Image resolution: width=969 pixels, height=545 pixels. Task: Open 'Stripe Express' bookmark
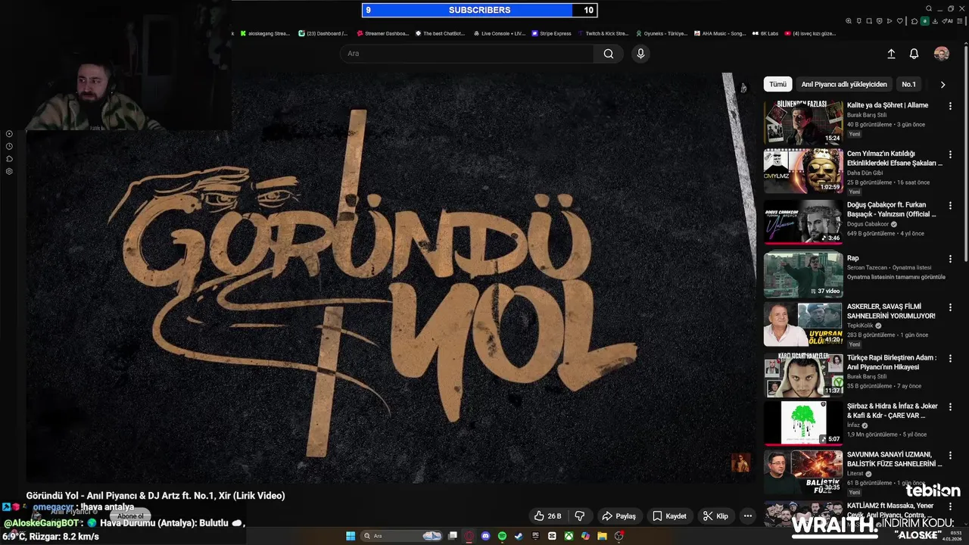[551, 33]
